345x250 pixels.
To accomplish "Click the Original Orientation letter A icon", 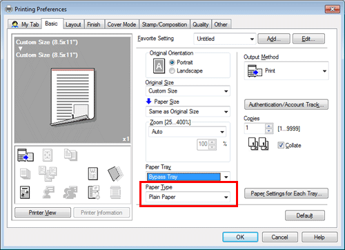I will click(x=159, y=66).
